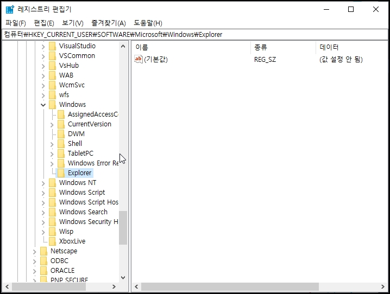Open the 보기(V) menu
390x294 pixels.
point(73,23)
